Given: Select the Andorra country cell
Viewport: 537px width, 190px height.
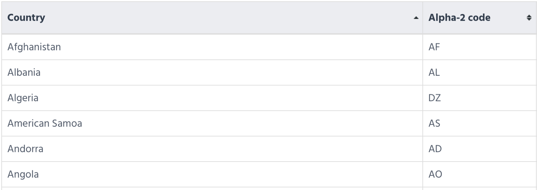Looking at the screenshot, I should point(212,149).
